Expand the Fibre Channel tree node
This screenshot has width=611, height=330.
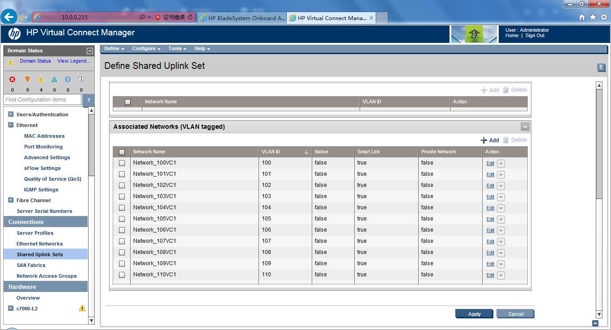(11, 200)
